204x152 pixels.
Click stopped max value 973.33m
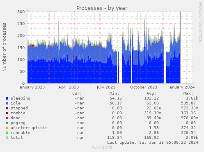[190, 108]
